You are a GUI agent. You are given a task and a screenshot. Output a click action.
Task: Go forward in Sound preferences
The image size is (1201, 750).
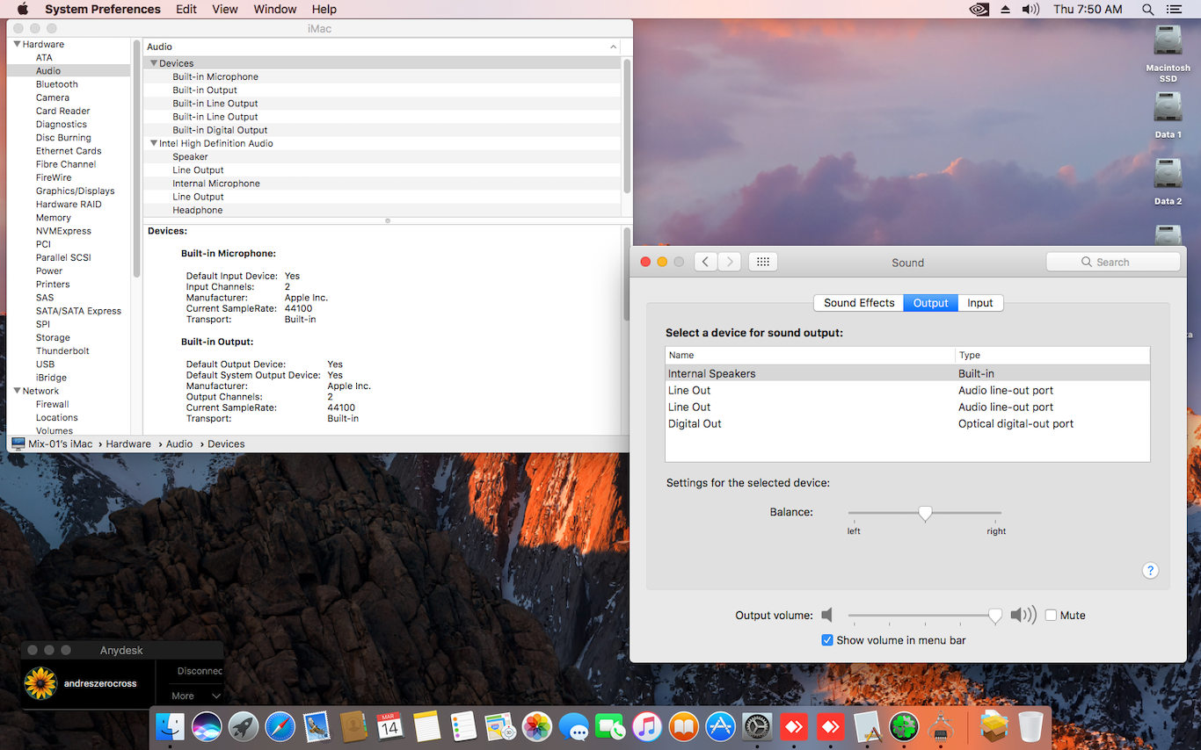point(730,262)
